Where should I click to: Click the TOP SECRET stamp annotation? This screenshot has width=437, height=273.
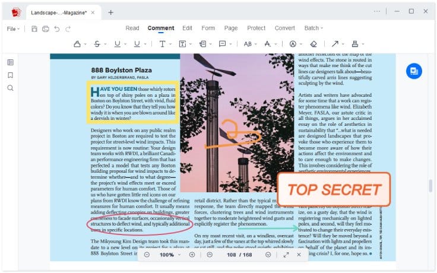click(x=334, y=189)
